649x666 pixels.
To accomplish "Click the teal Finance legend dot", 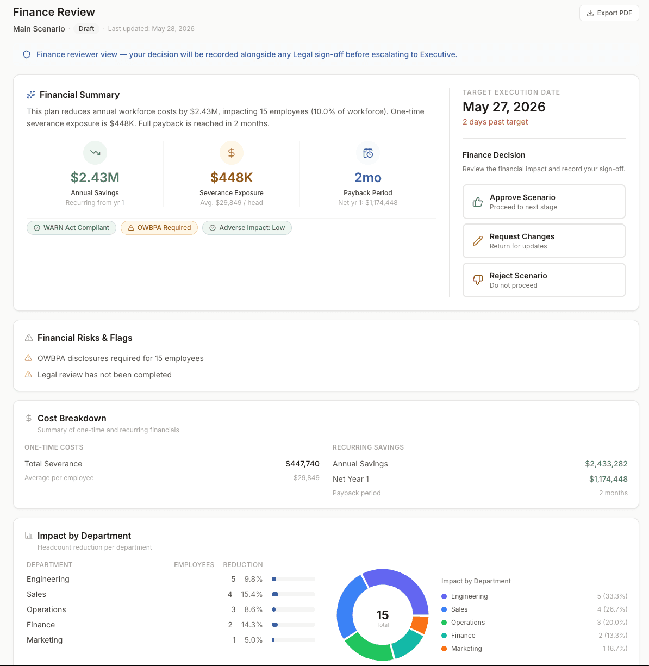I will point(444,636).
